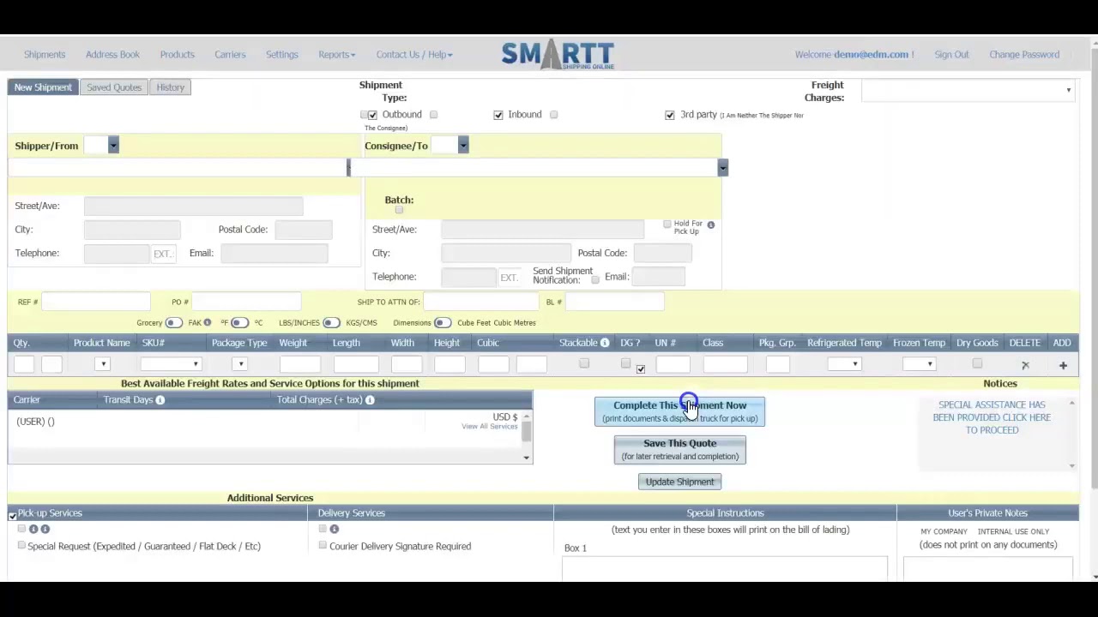Viewport: 1098px width, 617px height.
Task: Click the SMARTT Shipping Online logo
Action: (558, 55)
